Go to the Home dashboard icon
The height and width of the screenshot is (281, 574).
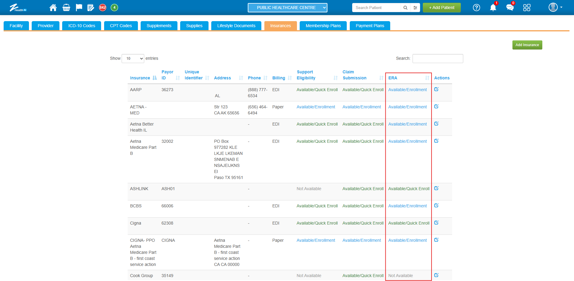pyautogui.click(x=53, y=8)
